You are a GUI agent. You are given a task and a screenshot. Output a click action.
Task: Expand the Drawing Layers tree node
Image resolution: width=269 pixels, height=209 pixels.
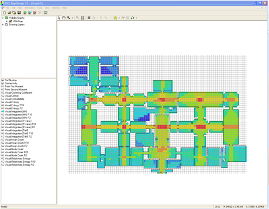(x=3, y=24)
